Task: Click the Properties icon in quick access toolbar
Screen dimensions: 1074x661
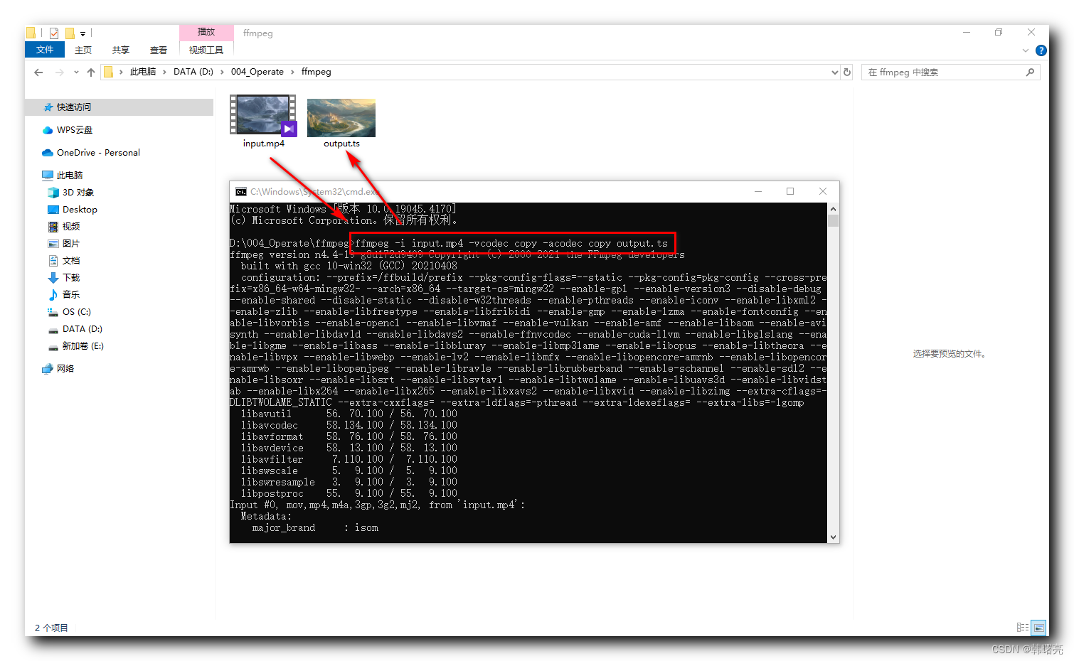Action: point(54,33)
